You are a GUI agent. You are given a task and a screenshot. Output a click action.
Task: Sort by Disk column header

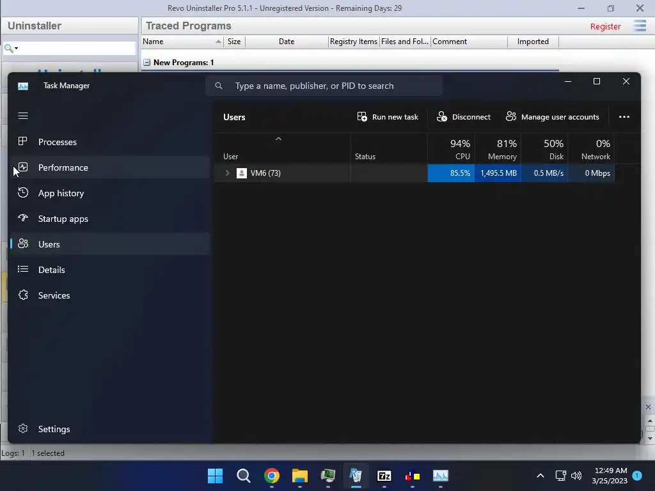(545, 149)
